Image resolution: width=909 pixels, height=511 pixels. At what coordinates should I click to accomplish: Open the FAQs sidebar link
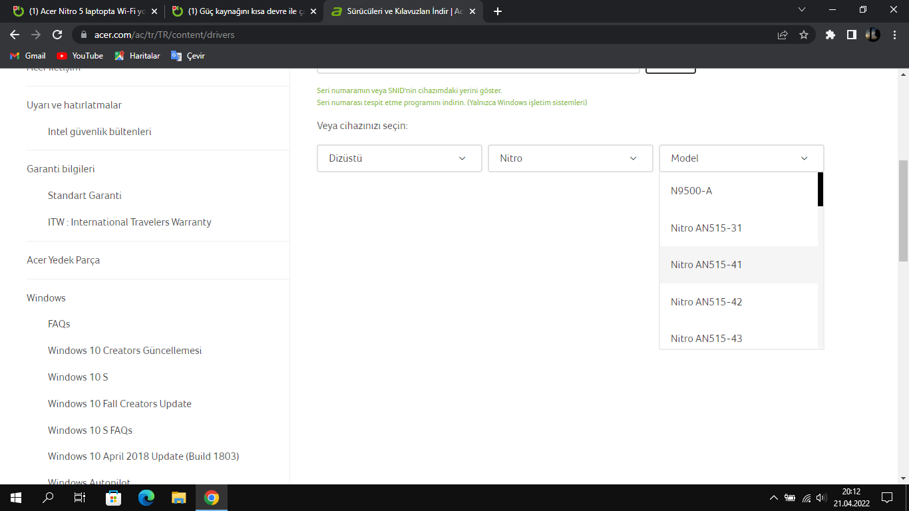(59, 324)
